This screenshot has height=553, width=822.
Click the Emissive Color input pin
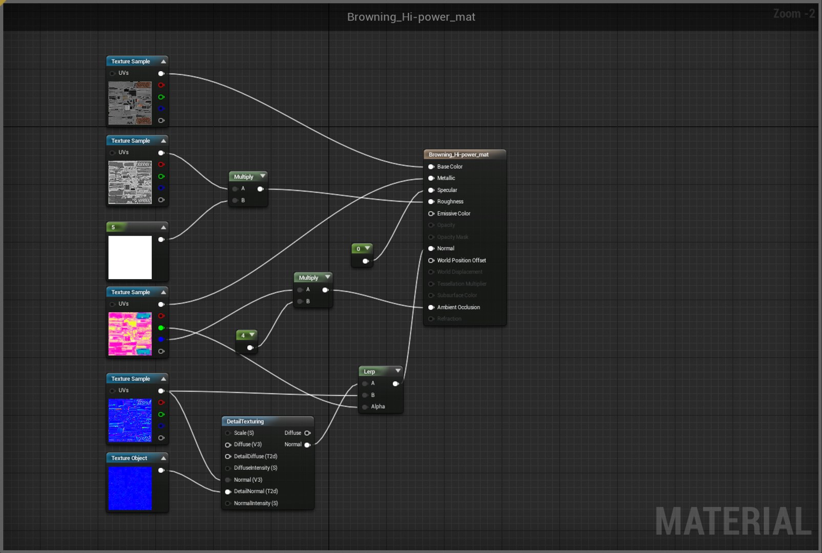point(431,214)
